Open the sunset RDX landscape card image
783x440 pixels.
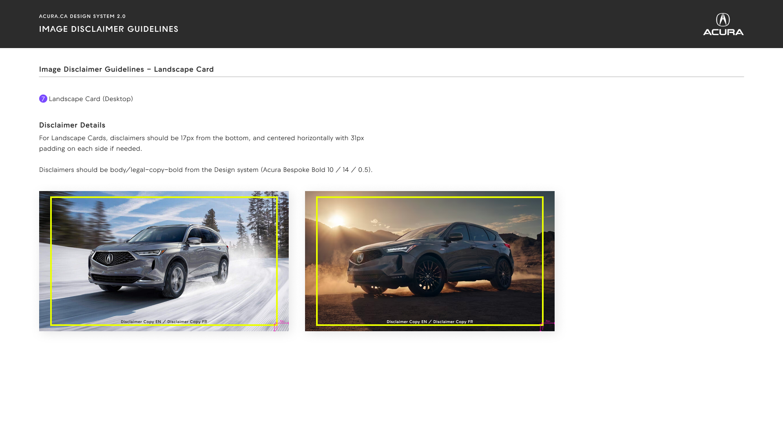point(430,261)
